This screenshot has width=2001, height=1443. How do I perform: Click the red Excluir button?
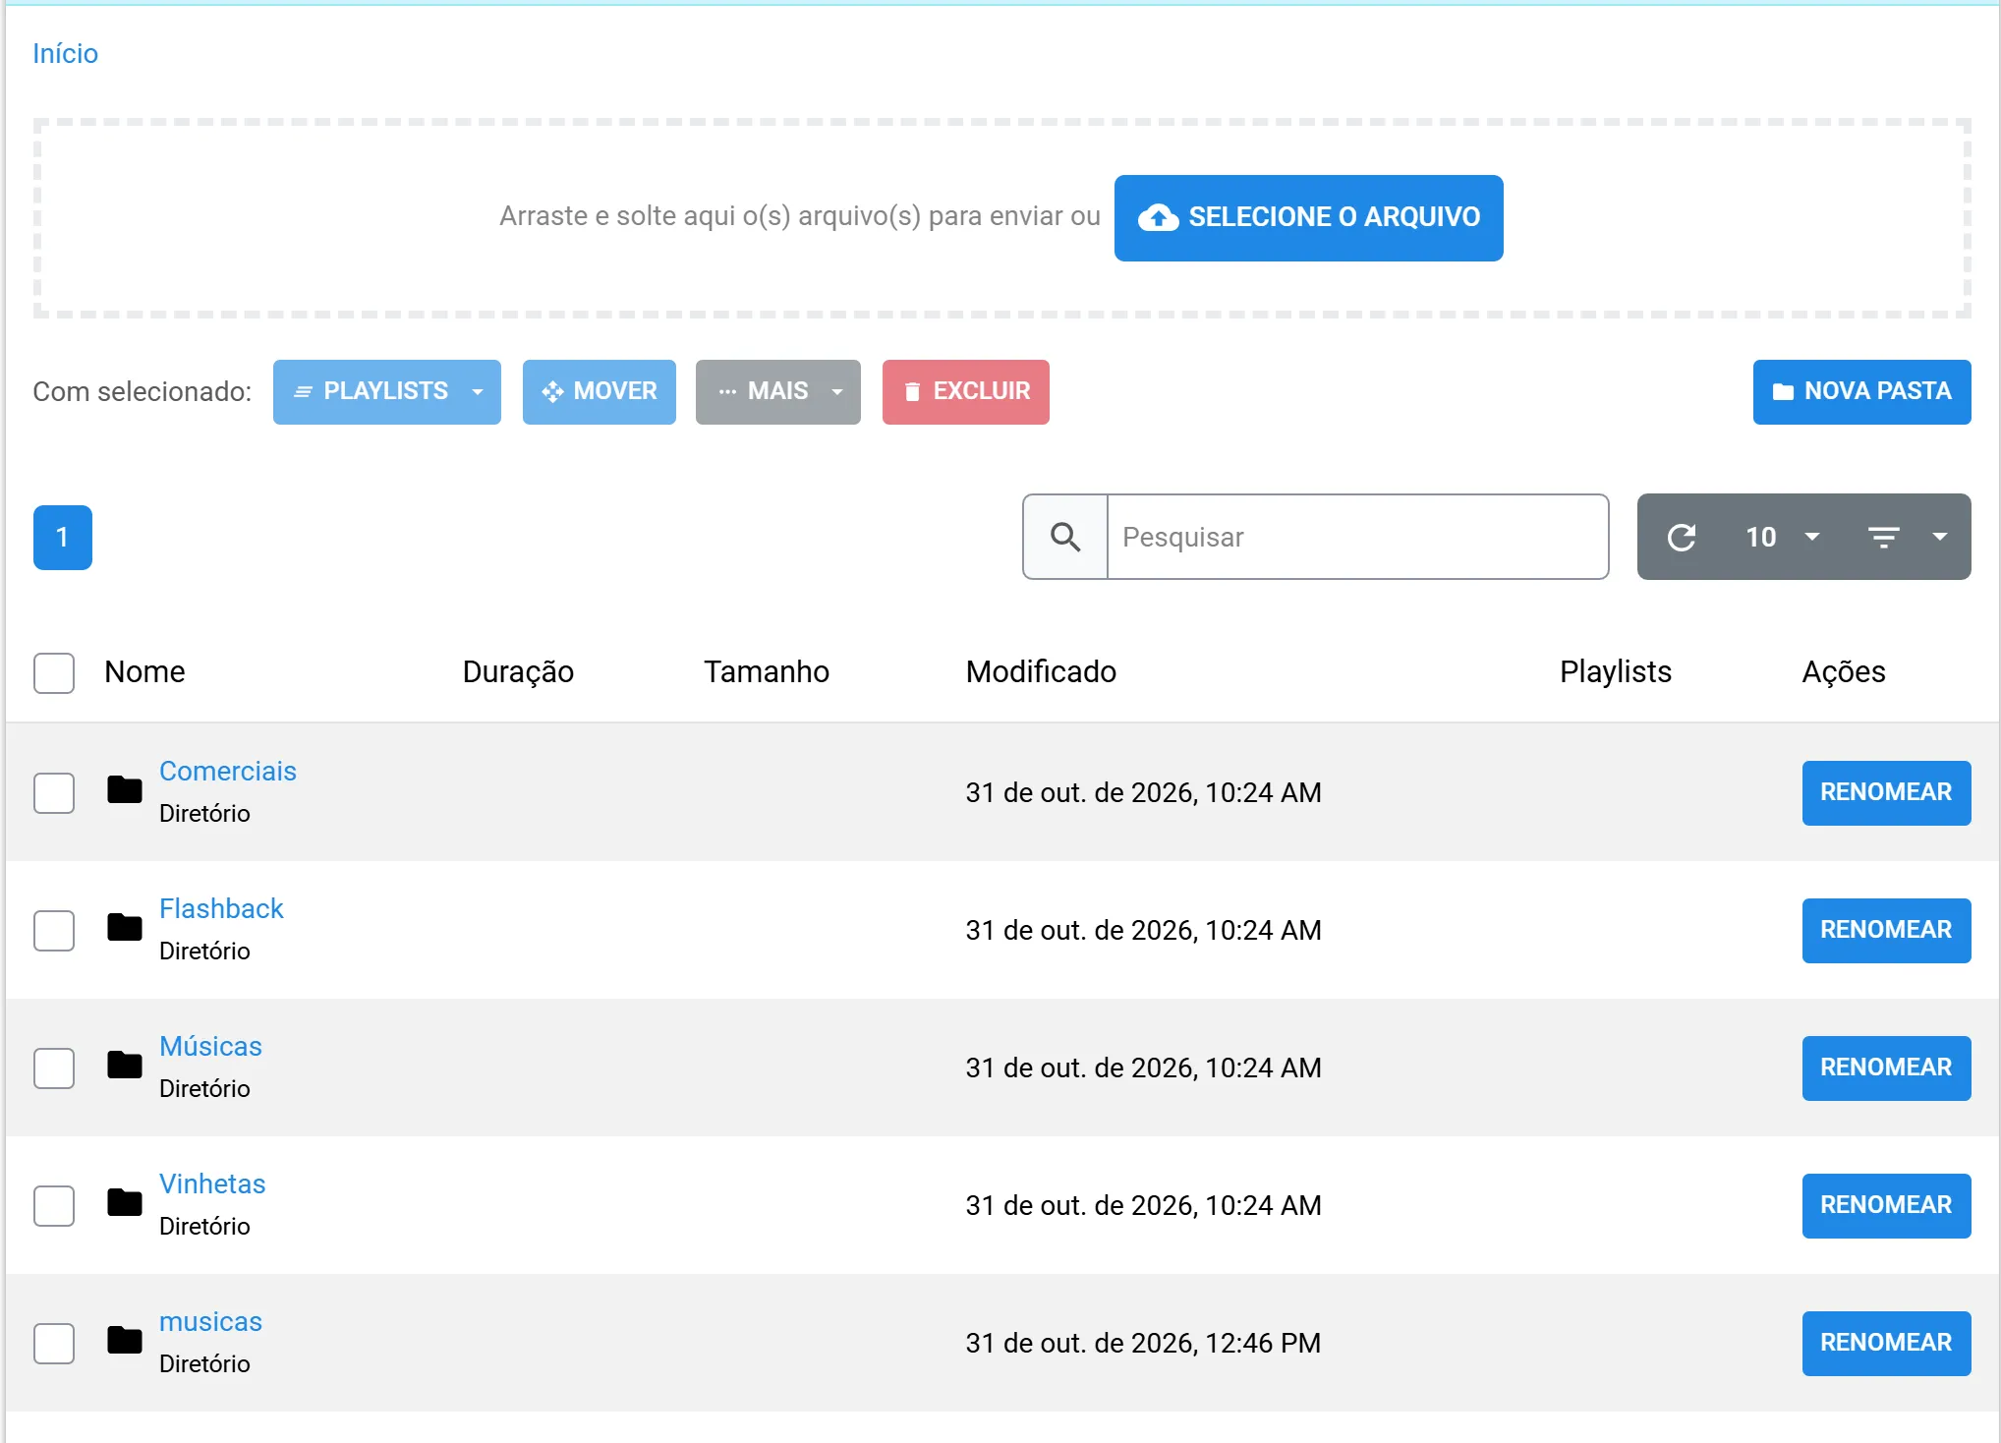pyautogui.click(x=966, y=392)
